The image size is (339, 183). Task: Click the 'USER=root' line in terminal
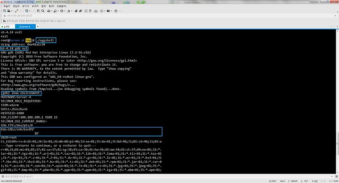8,137
